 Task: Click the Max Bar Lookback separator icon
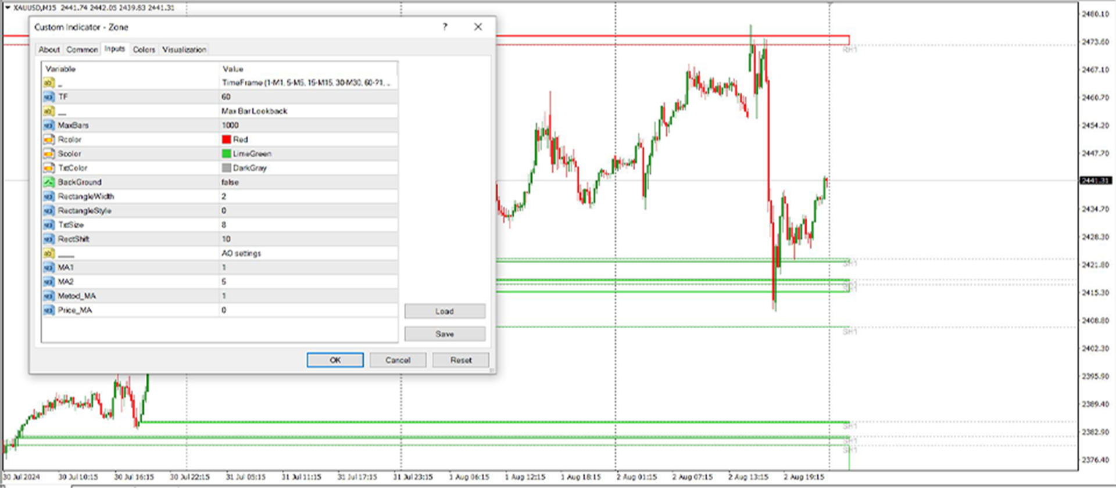(49, 111)
